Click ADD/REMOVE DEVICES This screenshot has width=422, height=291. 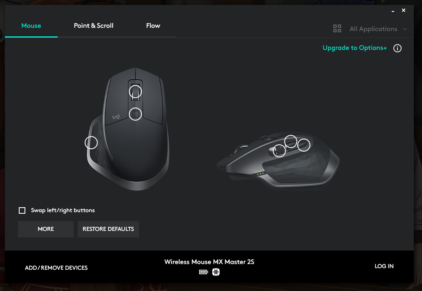click(x=56, y=268)
